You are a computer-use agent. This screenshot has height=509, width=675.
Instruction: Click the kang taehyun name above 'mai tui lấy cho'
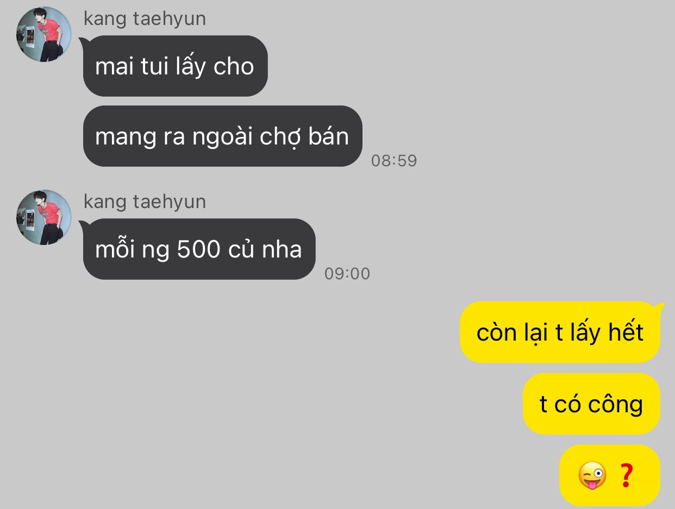click(x=145, y=18)
